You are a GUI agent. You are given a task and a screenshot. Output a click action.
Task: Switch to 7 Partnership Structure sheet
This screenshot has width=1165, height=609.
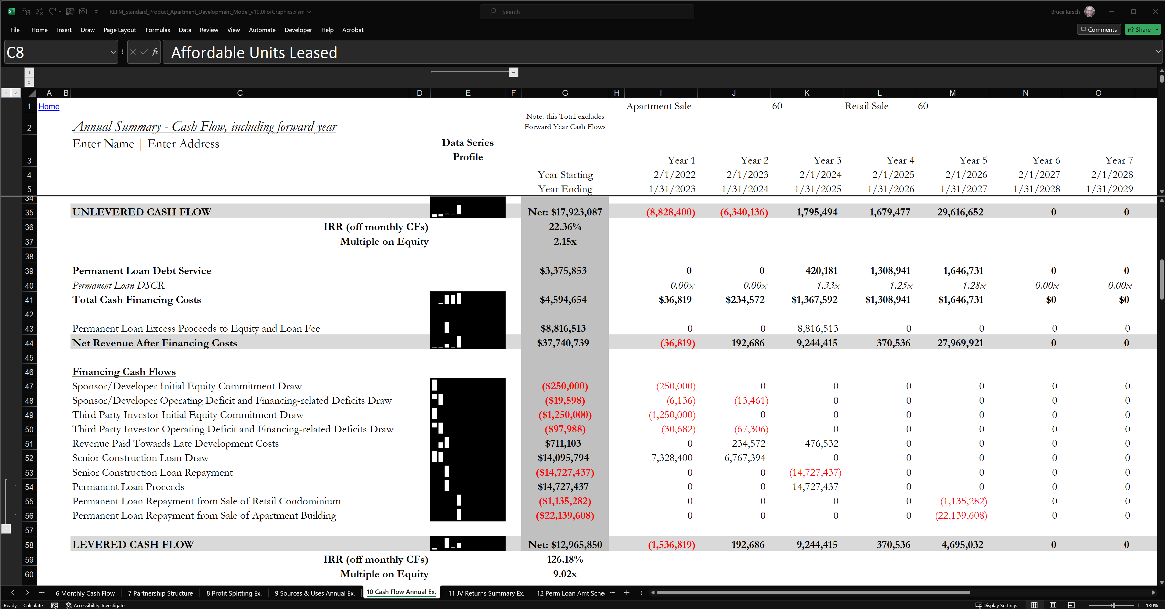[x=160, y=593]
